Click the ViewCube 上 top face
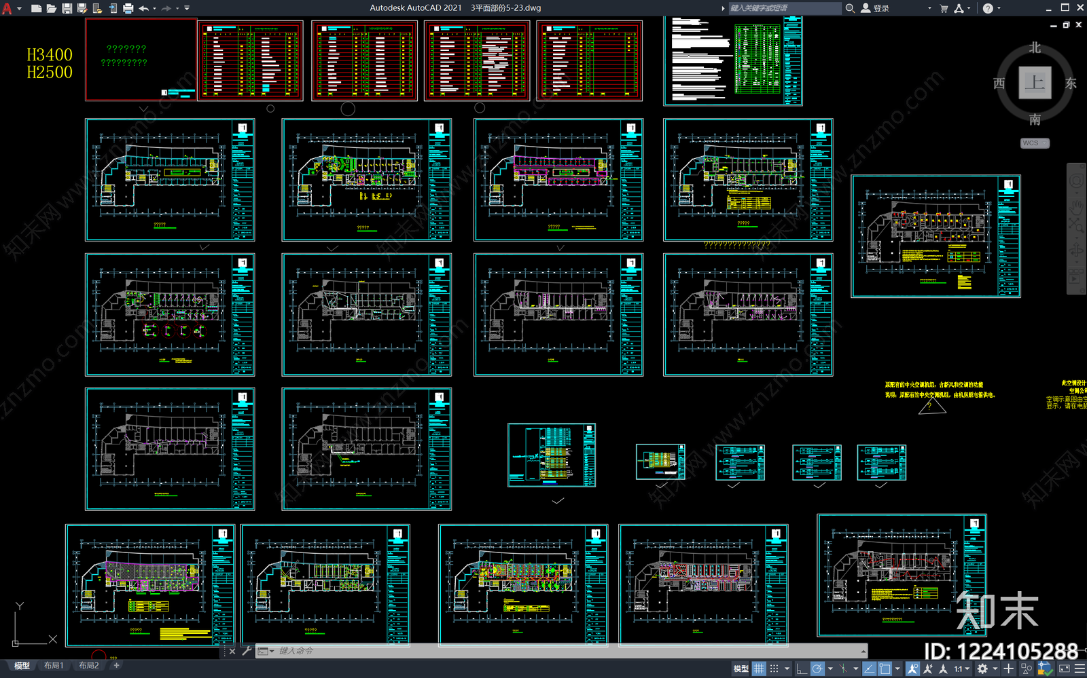This screenshot has width=1087, height=678. point(1035,83)
